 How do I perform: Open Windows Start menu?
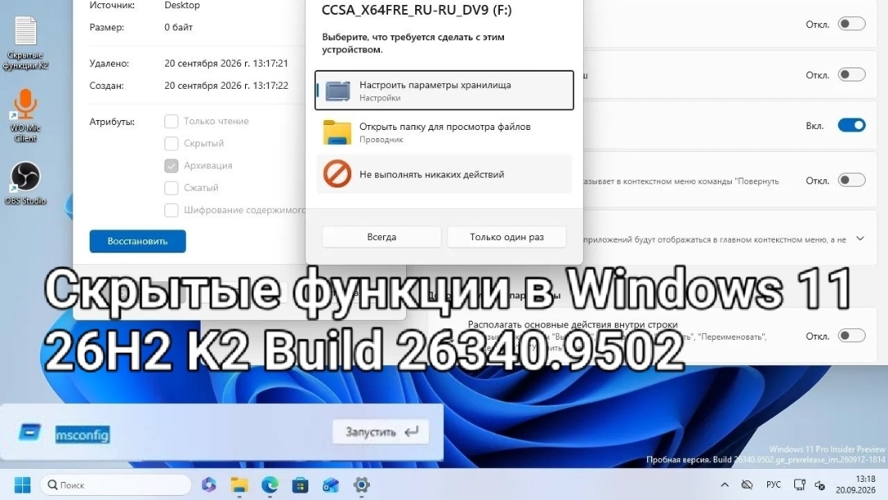pyautogui.click(x=22, y=484)
